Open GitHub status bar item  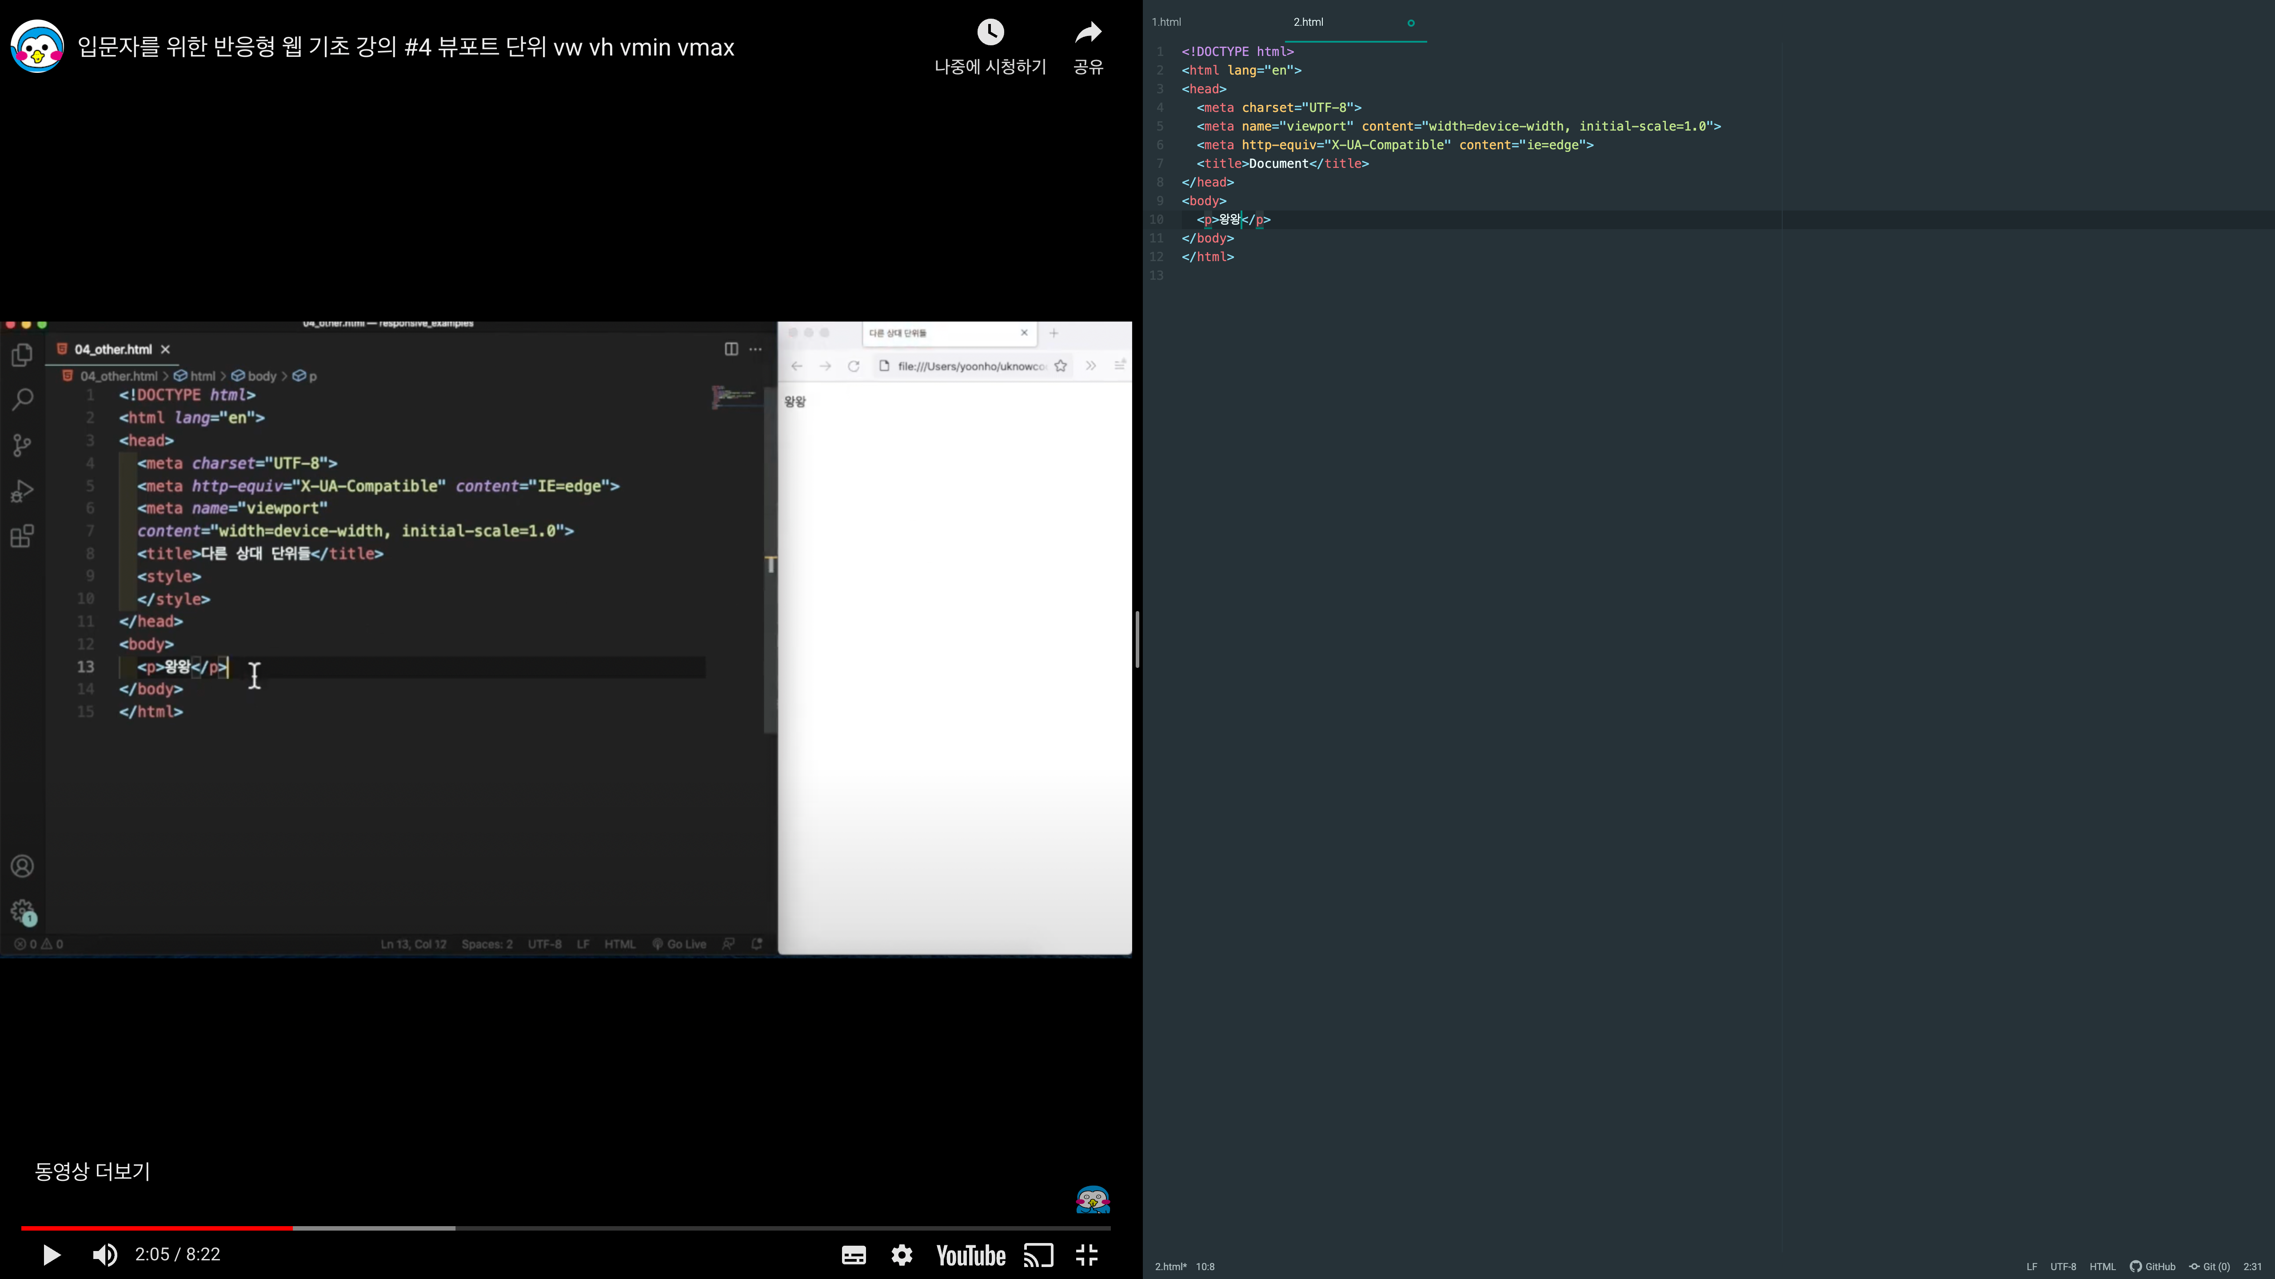click(x=2153, y=1267)
